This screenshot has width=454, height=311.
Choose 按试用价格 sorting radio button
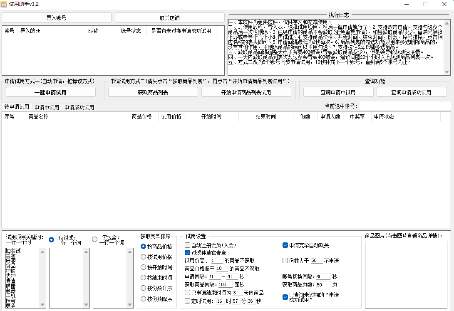pos(144,257)
